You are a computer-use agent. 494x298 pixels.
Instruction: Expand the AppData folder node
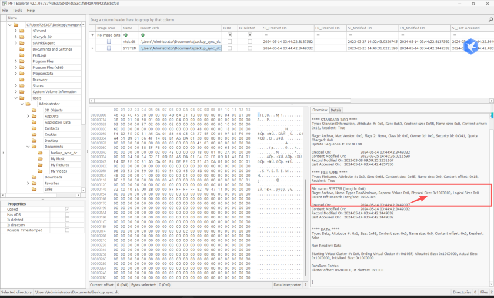click(x=28, y=116)
